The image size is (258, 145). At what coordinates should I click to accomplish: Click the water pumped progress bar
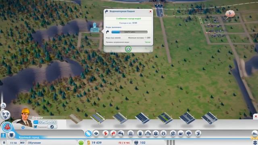point(129,32)
